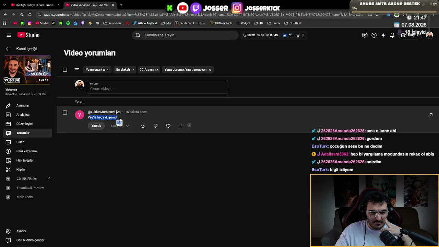
Task: Go back in the browser
Action: tap(5, 15)
